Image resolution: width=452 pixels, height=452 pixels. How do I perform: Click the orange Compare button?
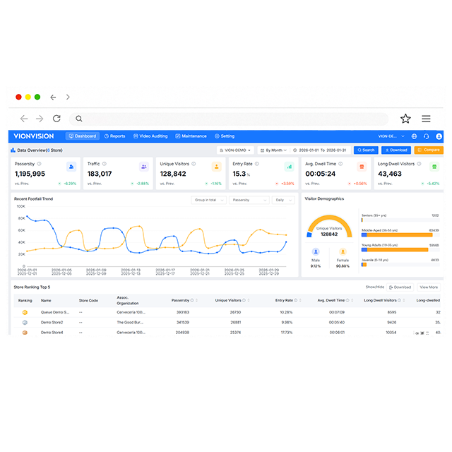(x=429, y=150)
